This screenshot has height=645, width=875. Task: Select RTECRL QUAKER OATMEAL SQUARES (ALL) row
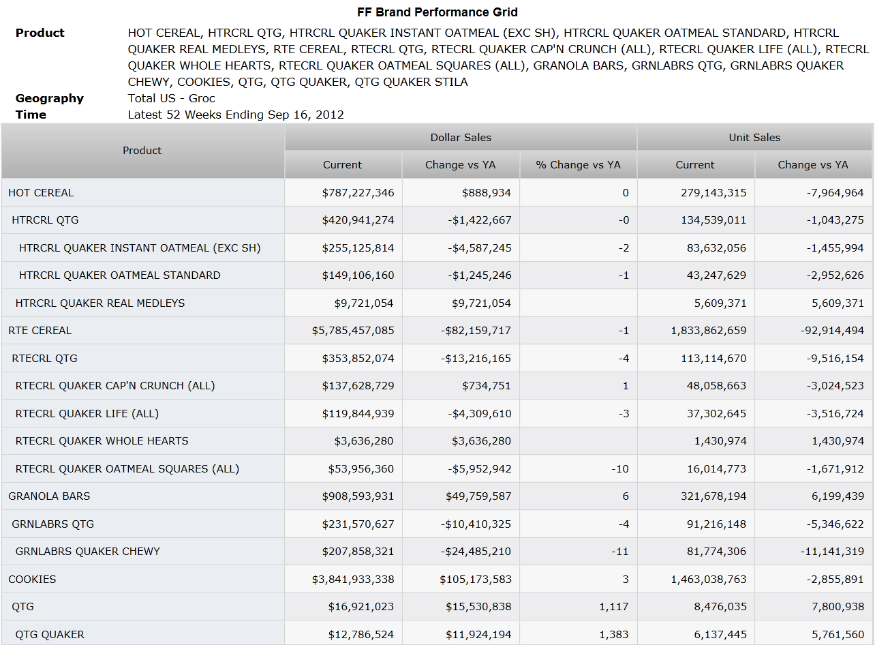142,469
